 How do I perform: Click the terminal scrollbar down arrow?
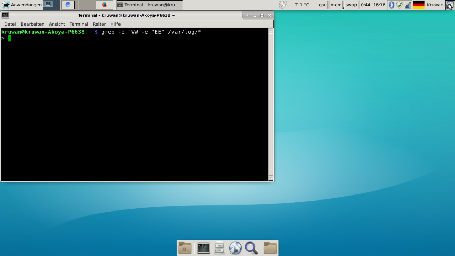coord(271,178)
